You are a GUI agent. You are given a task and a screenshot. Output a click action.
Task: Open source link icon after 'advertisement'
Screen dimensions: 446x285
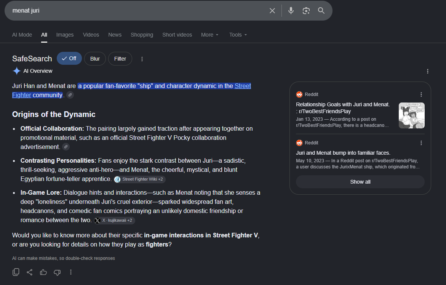click(x=66, y=147)
